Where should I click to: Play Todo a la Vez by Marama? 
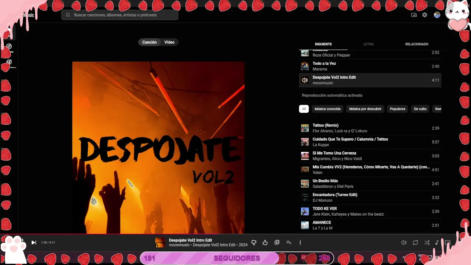tap(370, 66)
